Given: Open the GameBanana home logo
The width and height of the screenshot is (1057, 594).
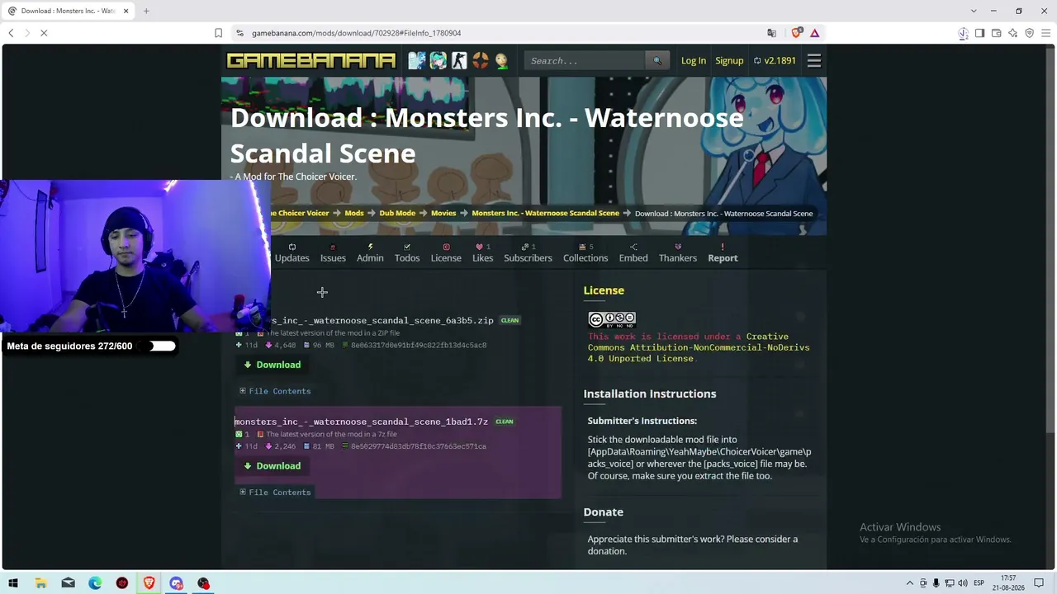Looking at the screenshot, I should tap(311, 60).
